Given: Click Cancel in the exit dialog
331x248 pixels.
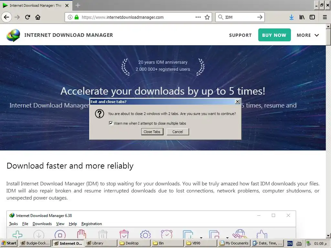Looking at the screenshot, I should point(177,132).
